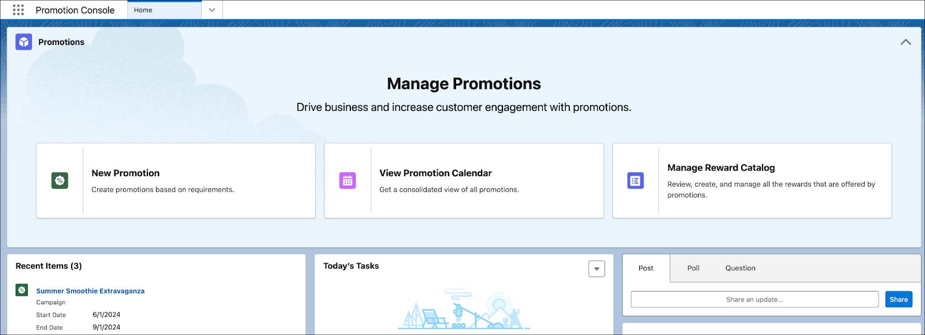Open the Home tab dropdown arrow
The width and height of the screenshot is (925, 335).
tap(212, 9)
